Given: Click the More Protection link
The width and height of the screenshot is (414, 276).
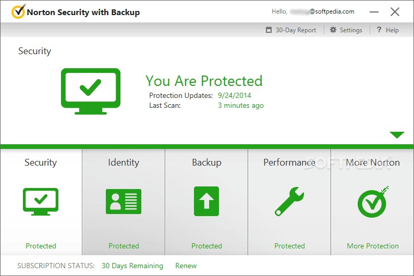Looking at the screenshot, I should tap(372, 246).
